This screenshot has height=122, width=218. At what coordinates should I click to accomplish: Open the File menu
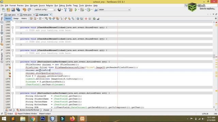2,5
